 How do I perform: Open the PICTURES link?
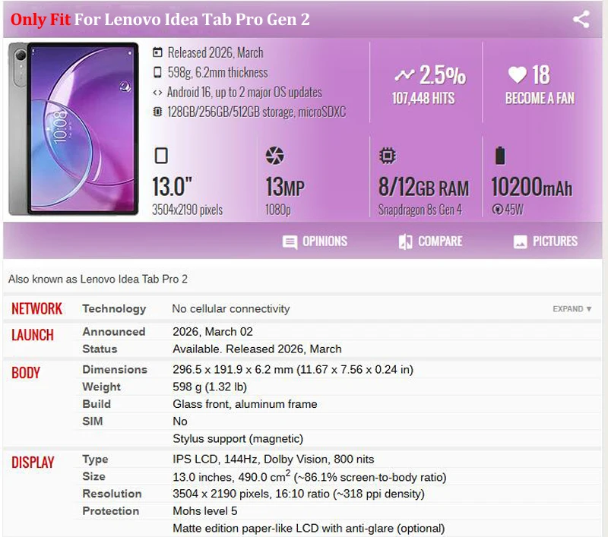[x=556, y=242]
